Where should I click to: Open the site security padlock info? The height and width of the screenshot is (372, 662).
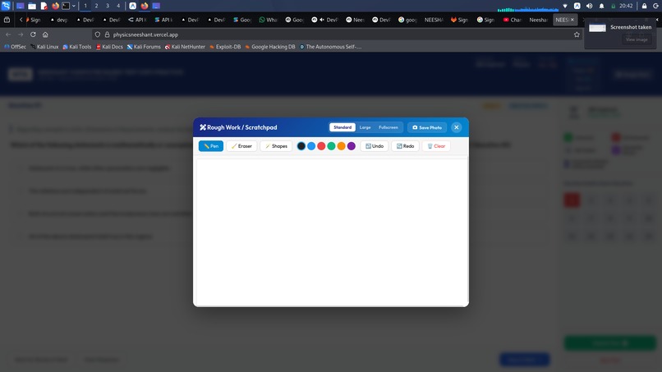[107, 34]
